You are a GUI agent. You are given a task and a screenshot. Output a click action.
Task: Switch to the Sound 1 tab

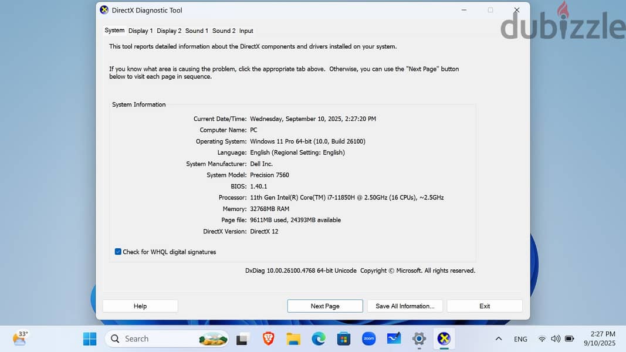point(197,31)
